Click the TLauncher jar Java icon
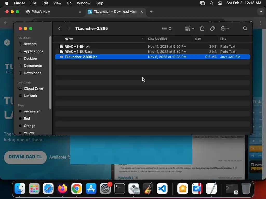266x199 pixels. (61, 57)
